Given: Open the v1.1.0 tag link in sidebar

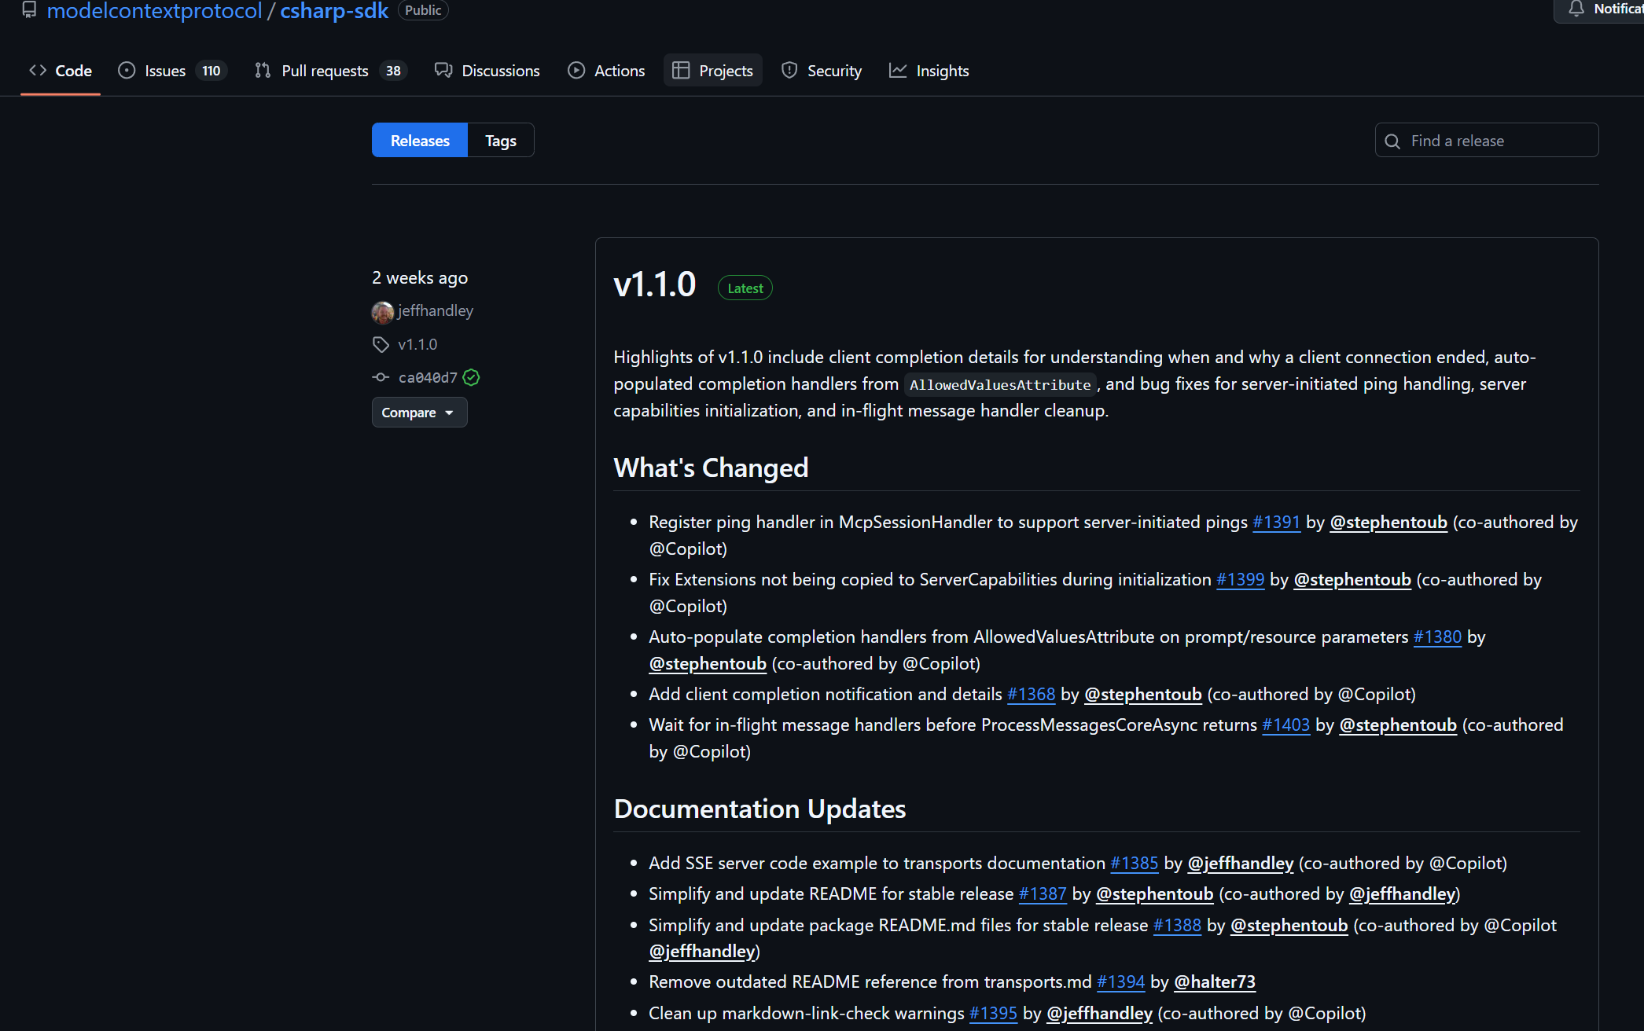Looking at the screenshot, I should [417, 345].
